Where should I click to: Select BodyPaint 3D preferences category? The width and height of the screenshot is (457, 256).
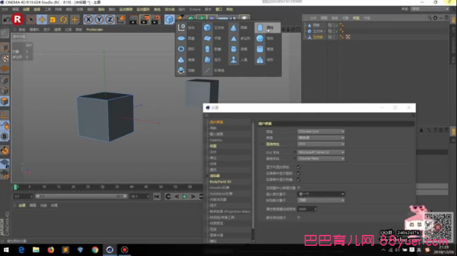220,182
